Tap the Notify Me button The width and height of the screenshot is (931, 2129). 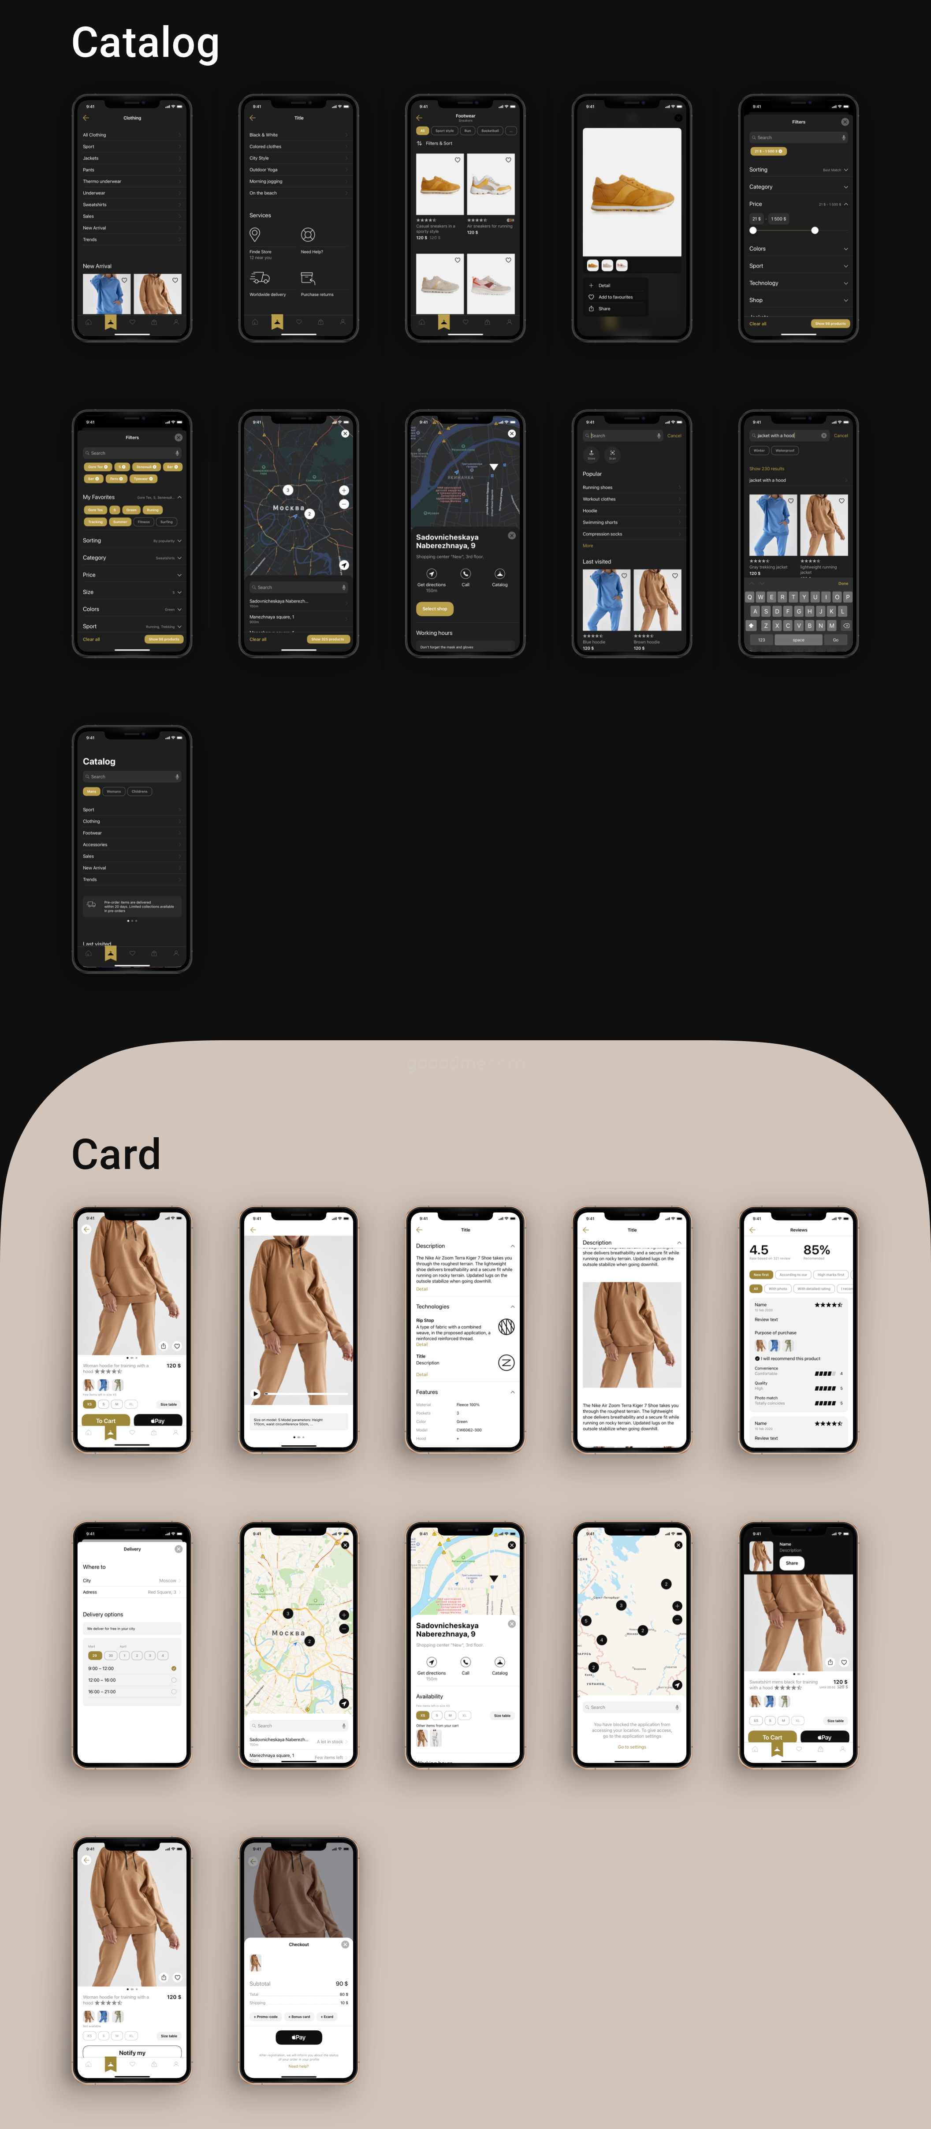coord(132,2077)
